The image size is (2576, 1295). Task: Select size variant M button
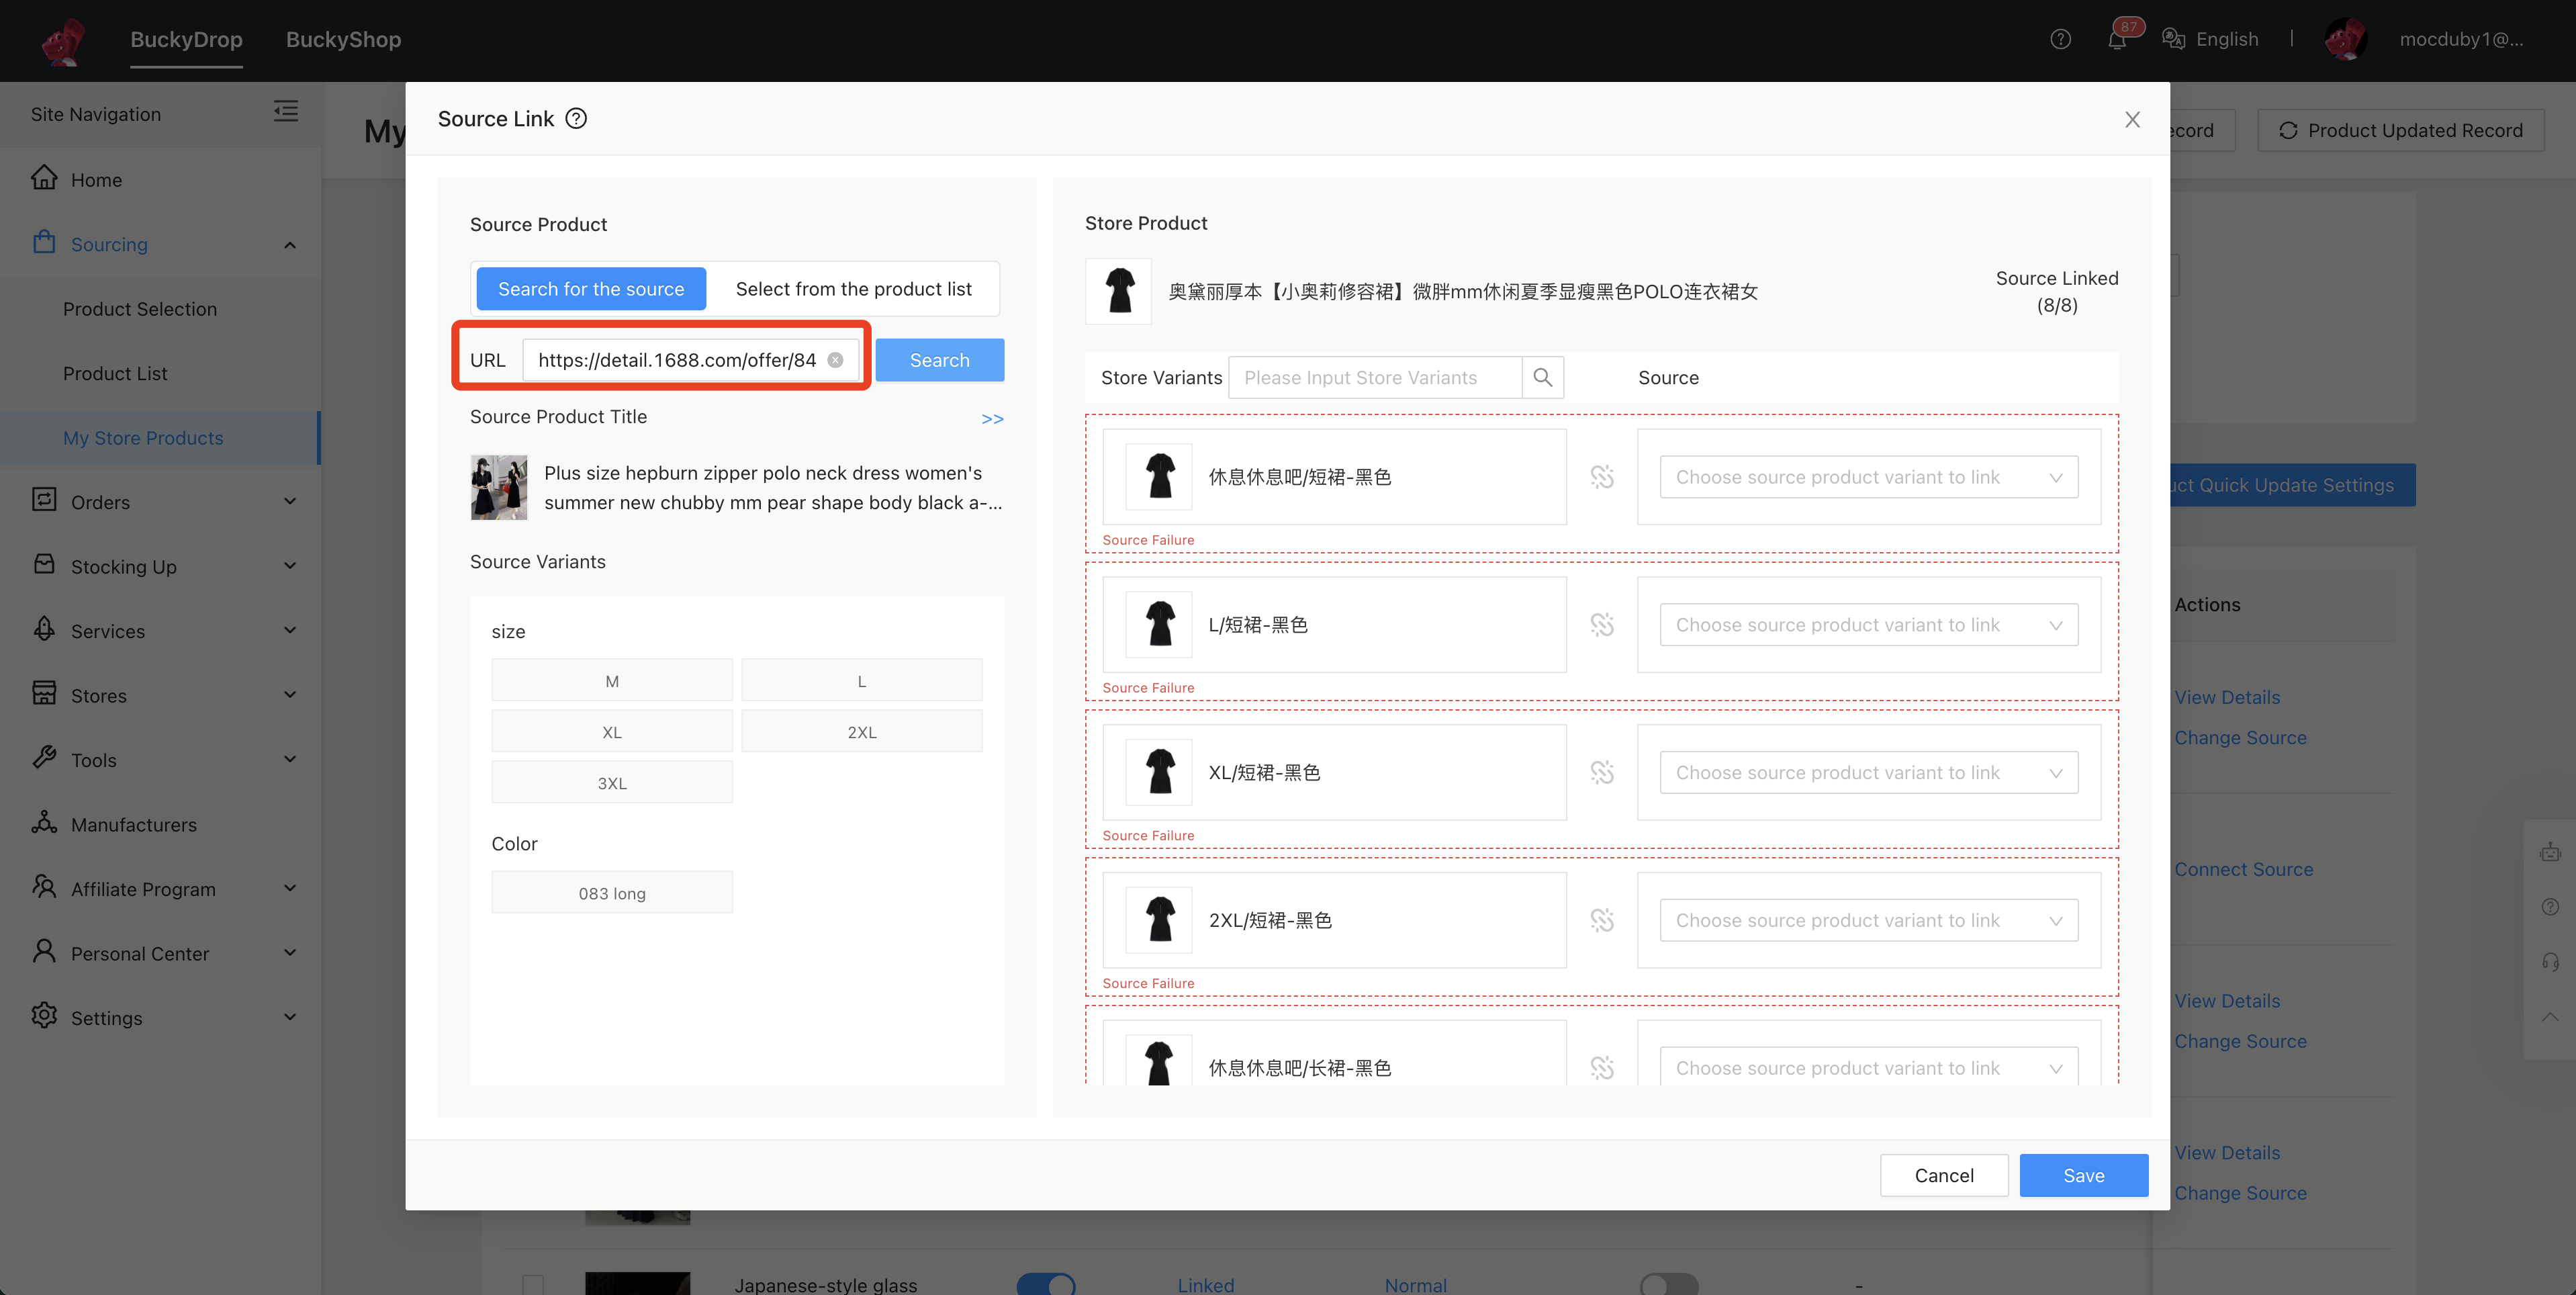[x=611, y=680]
